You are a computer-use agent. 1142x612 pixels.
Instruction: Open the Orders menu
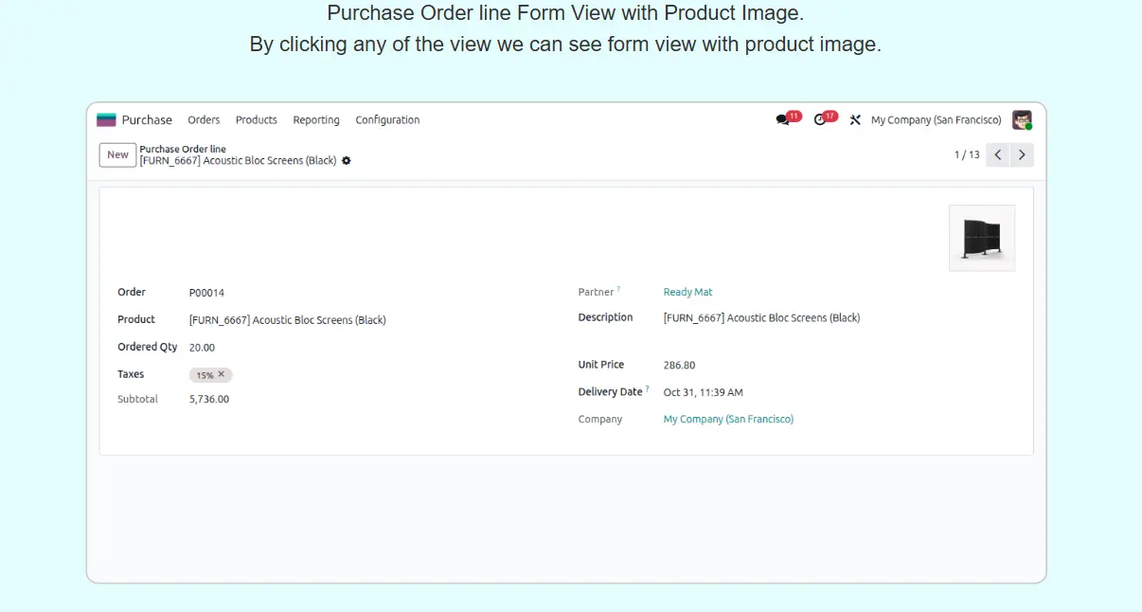coord(204,120)
